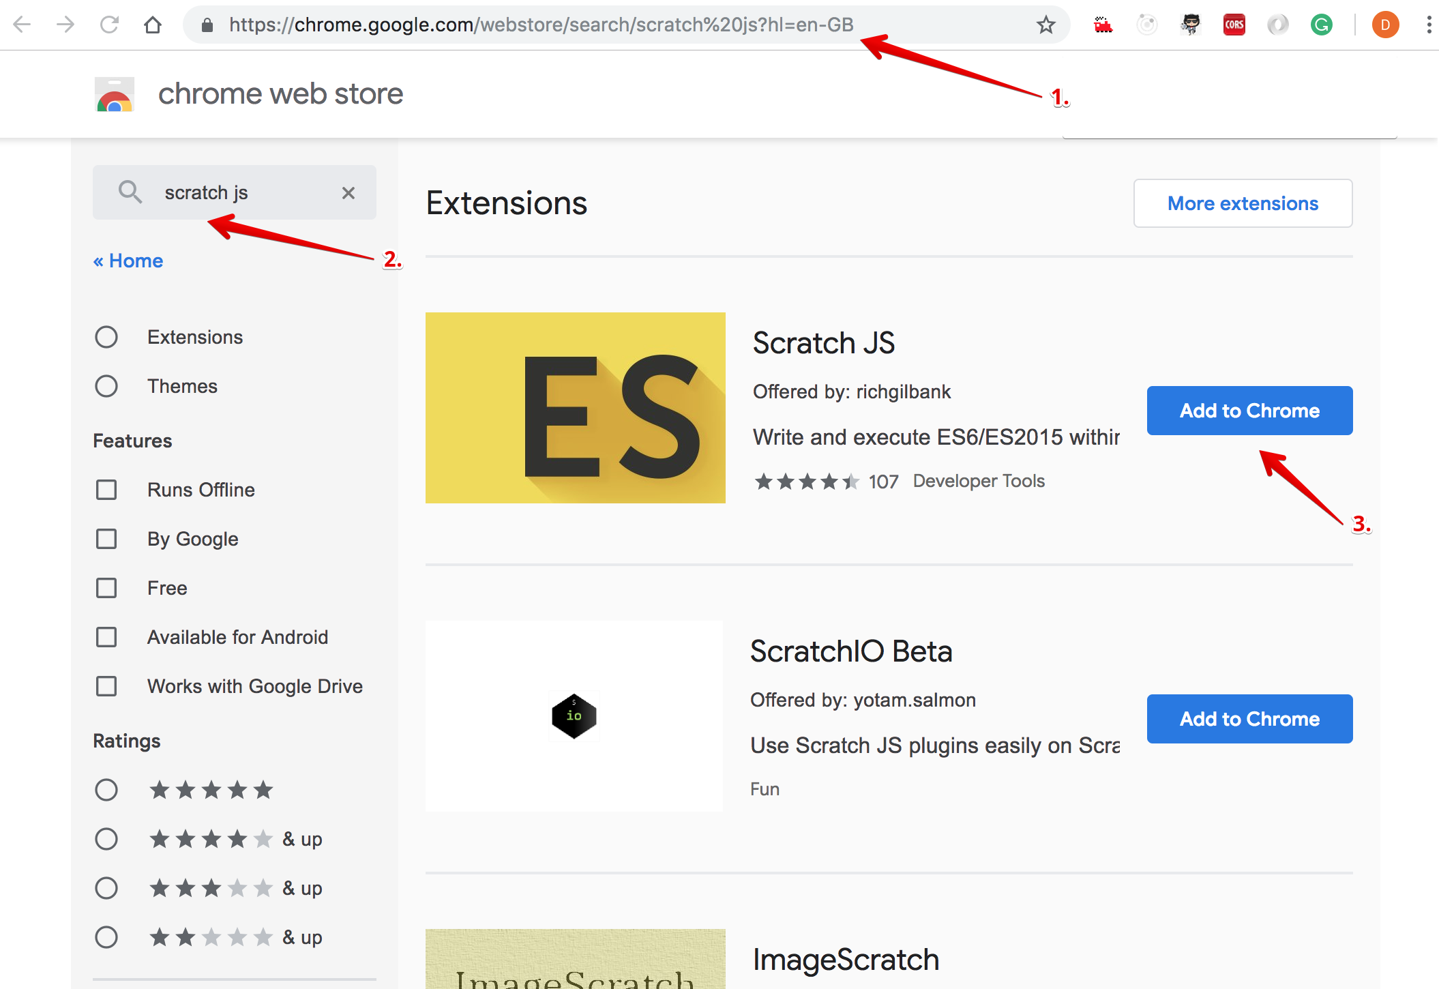Check the By Google filter
1439x989 pixels.
pyautogui.click(x=106, y=539)
